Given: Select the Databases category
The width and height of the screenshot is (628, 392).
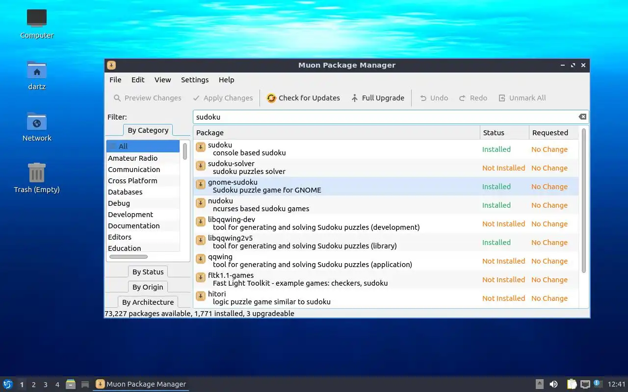Looking at the screenshot, I should [143, 192].
